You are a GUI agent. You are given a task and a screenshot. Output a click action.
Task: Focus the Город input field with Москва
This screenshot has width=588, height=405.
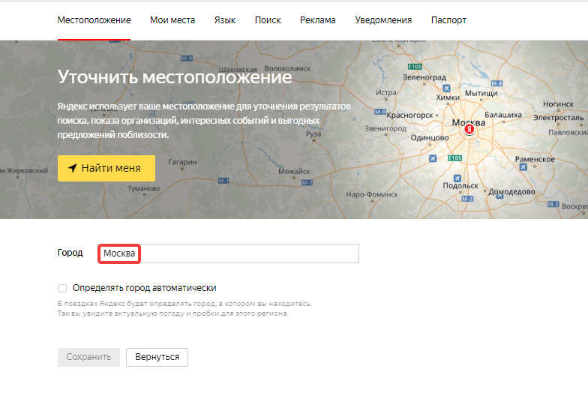[228, 253]
